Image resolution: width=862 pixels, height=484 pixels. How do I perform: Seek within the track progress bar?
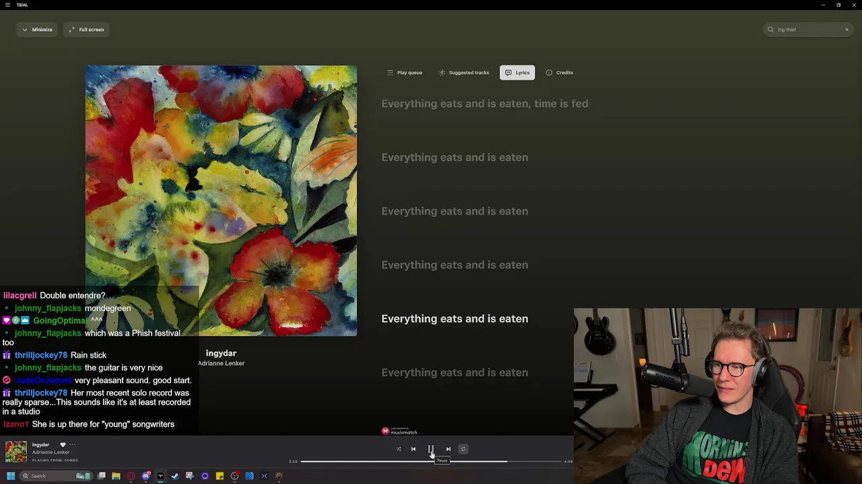click(x=431, y=462)
